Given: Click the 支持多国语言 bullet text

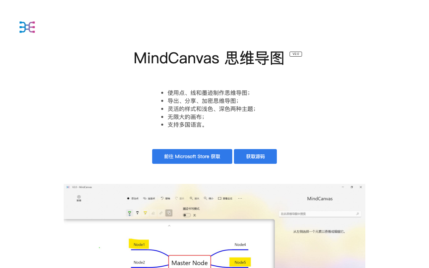Looking at the screenshot, I should click(x=187, y=125).
